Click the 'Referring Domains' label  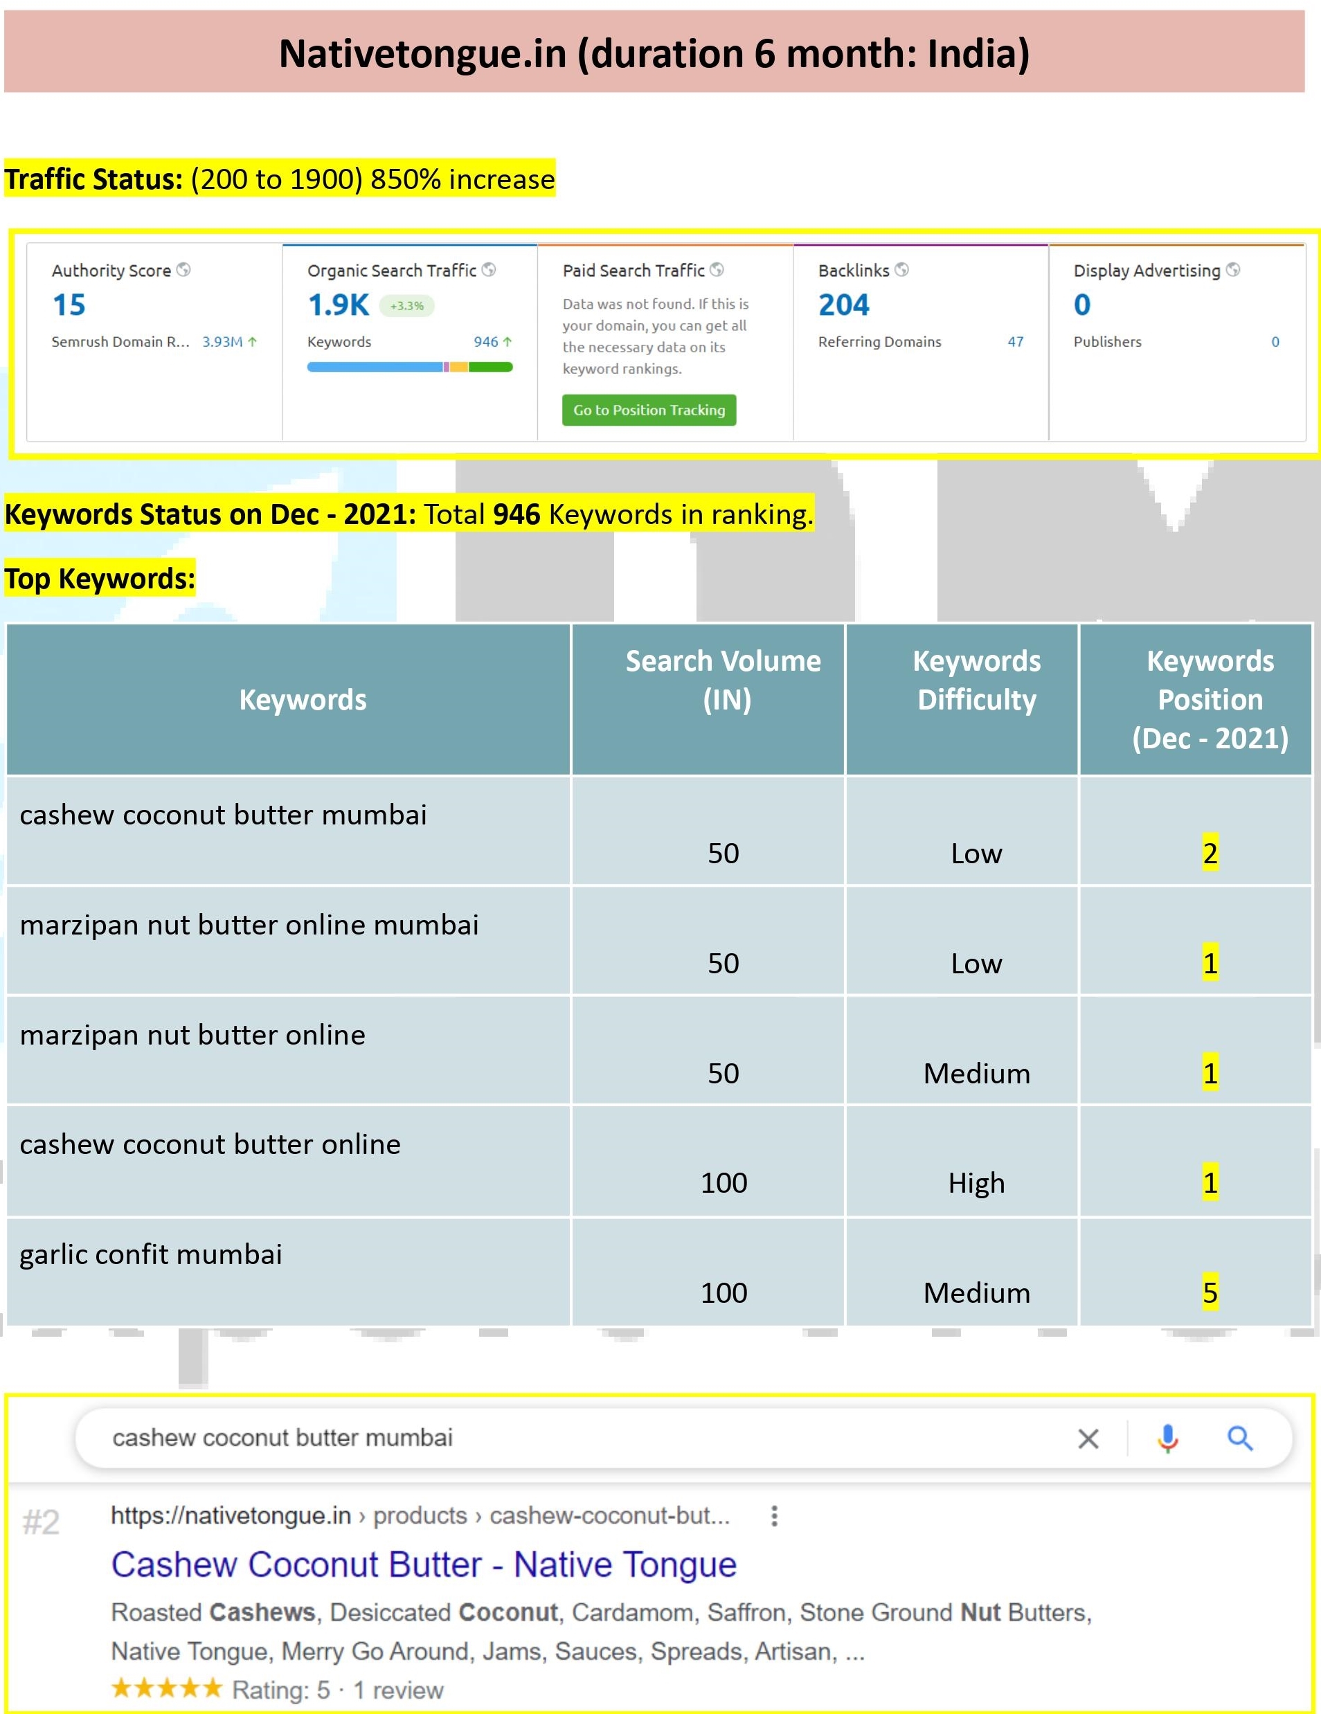coord(880,342)
